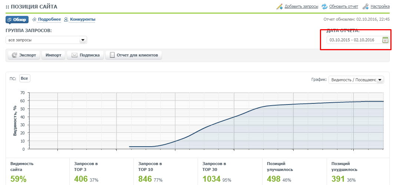
Task: Open the calendar icon in date field
Action: [385, 40]
